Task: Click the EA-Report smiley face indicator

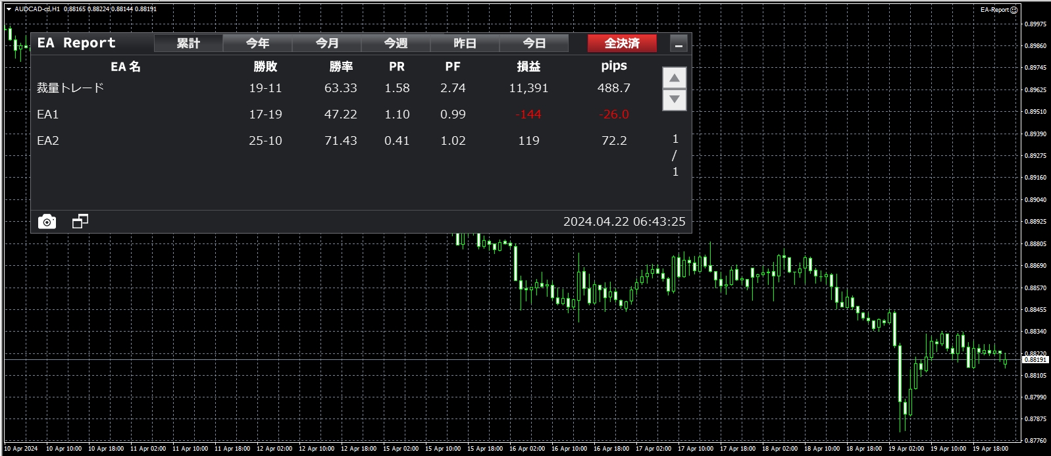Action: tap(1013, 10)
